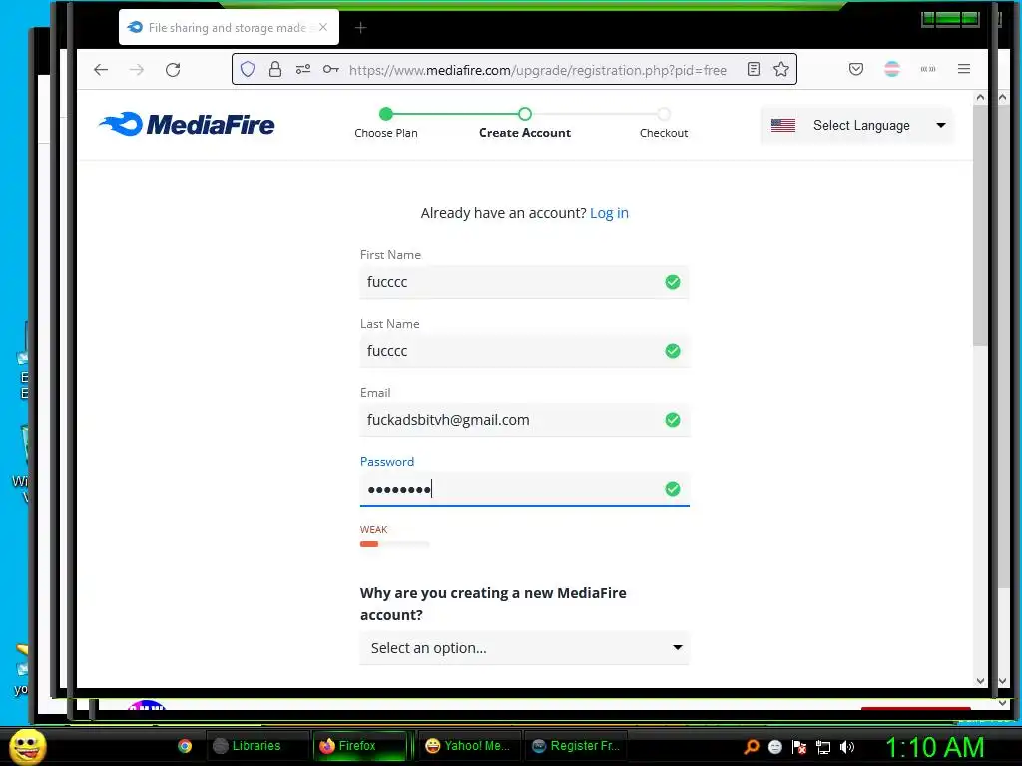Open the Select Language dropdown

(x=857, y=125)
